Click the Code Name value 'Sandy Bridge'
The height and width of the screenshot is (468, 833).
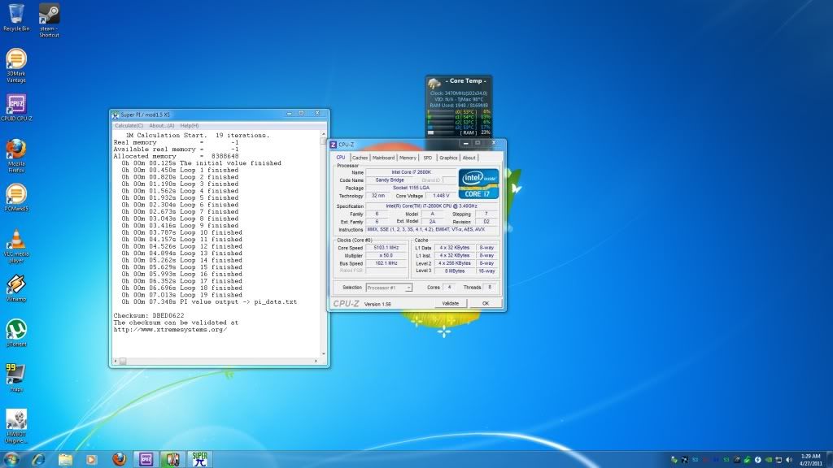click(x=390, y=180)
